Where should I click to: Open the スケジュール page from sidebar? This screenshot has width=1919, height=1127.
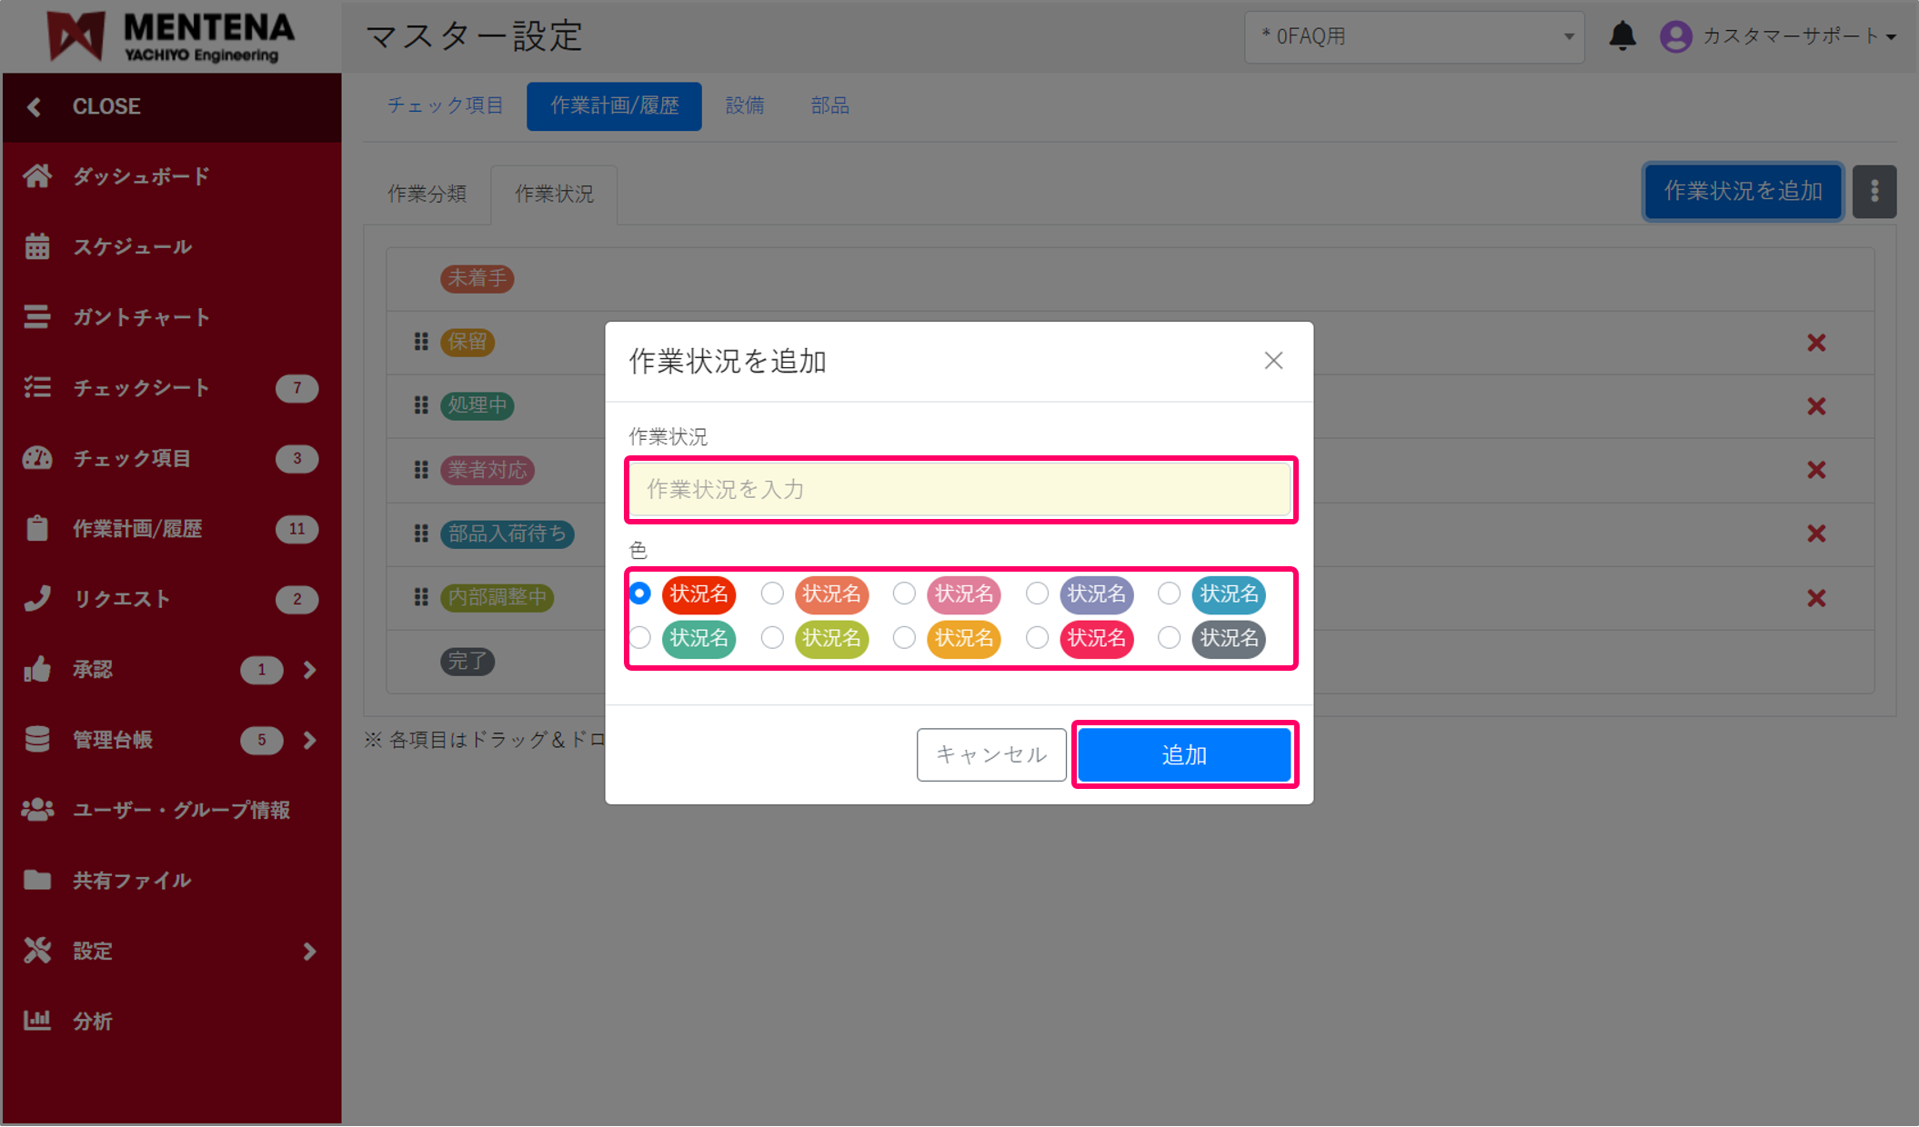click(x=133, y=245)
